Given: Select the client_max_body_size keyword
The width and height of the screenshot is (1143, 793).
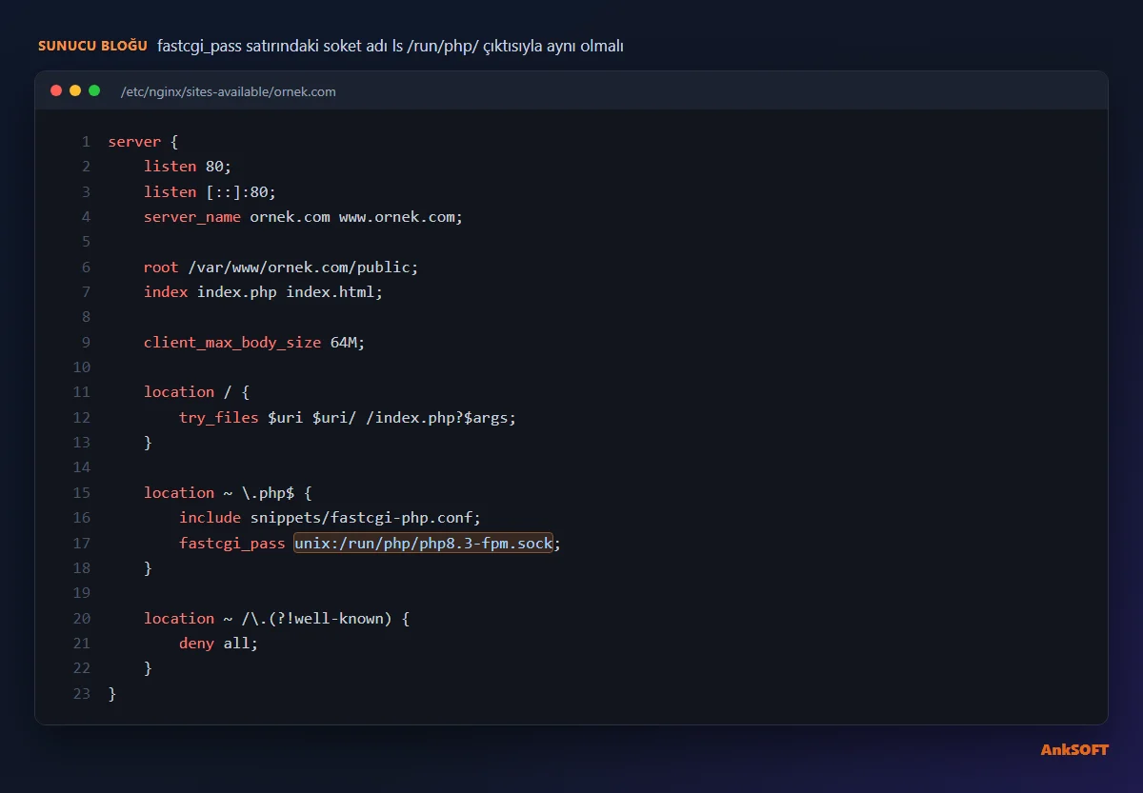Looking at the screenshot, I should 232,343.
